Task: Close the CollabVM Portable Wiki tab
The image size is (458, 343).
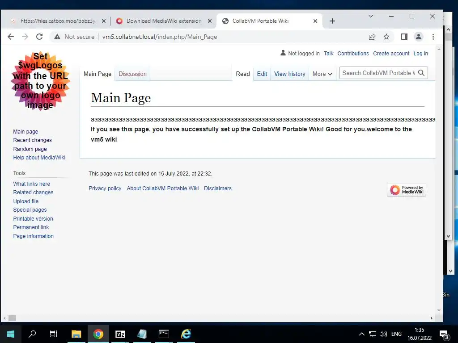Action: tap(315, 21)
